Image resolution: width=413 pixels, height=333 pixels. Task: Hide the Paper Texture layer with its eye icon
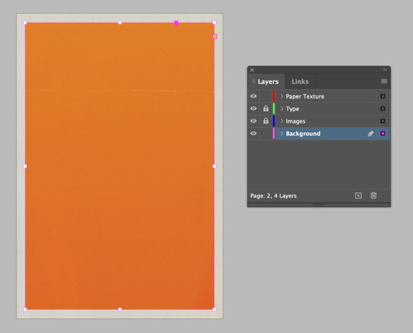[253, 96]
